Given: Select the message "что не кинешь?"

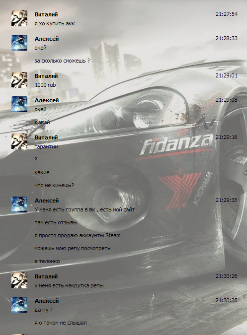Looking at the screenshot, I should click(54, 185).
